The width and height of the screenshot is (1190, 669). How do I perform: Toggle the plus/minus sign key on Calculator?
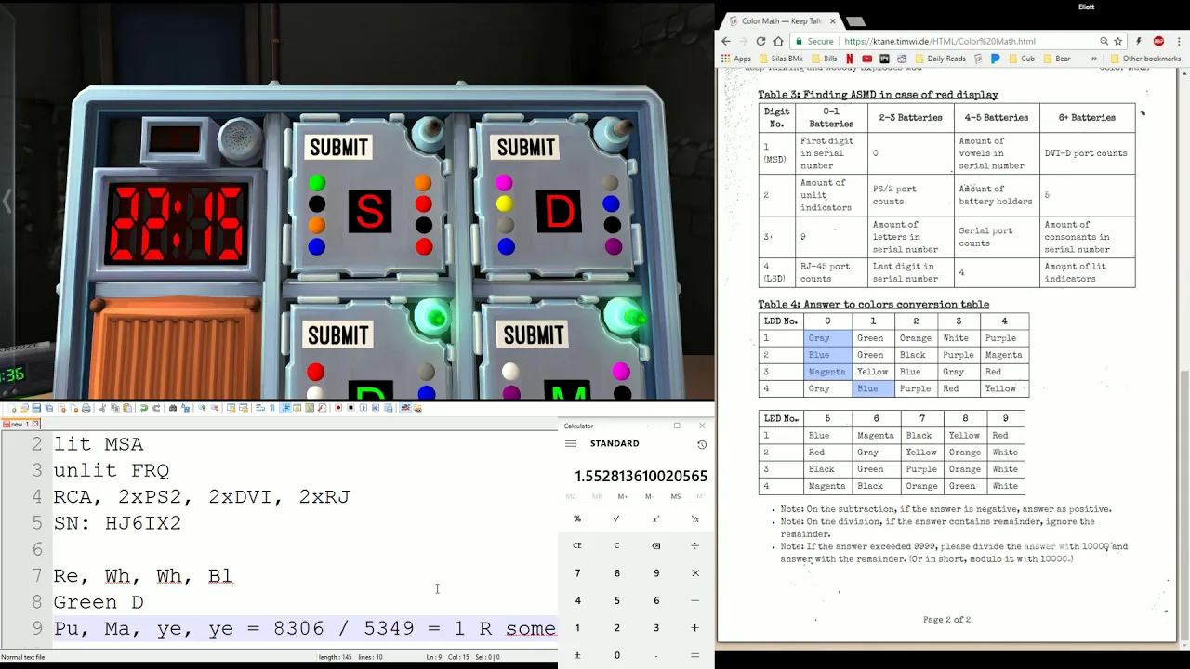[577, 655]
